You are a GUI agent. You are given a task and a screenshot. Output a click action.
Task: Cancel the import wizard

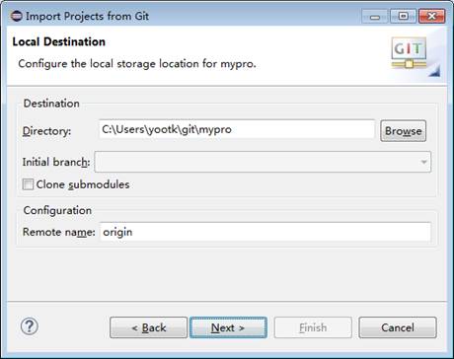(x=398, y=327)
